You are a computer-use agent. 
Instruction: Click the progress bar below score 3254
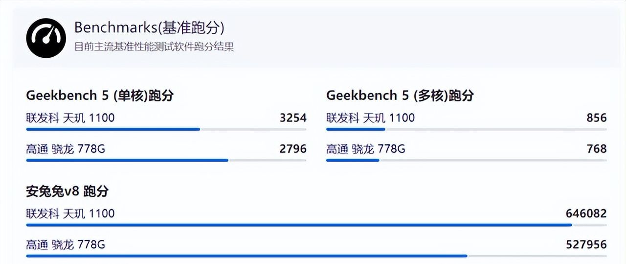[x=166, y=129]
